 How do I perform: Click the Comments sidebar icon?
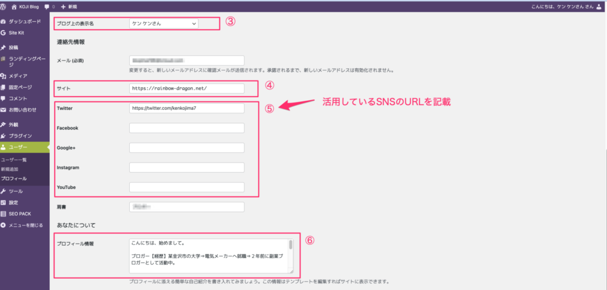[x=3, y=98]
